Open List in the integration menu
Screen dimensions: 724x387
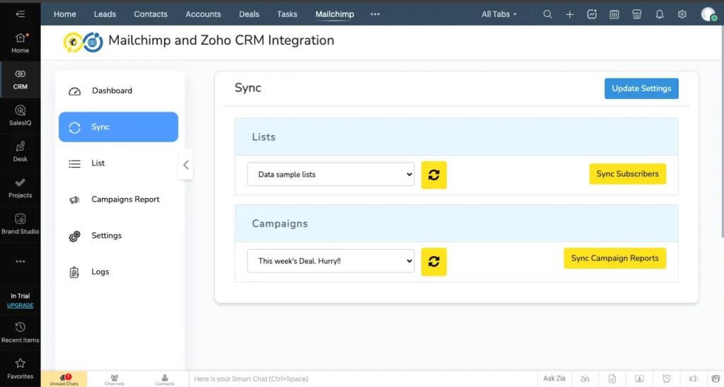coord(118,163)
